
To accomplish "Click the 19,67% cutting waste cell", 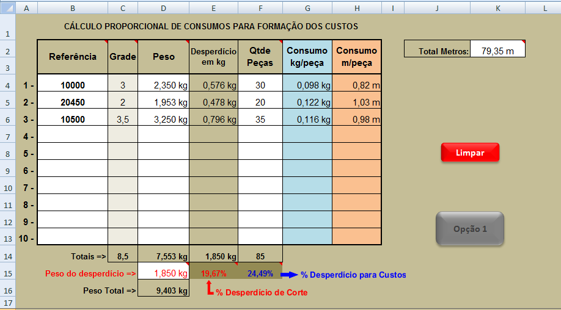I will coord(213,274).
